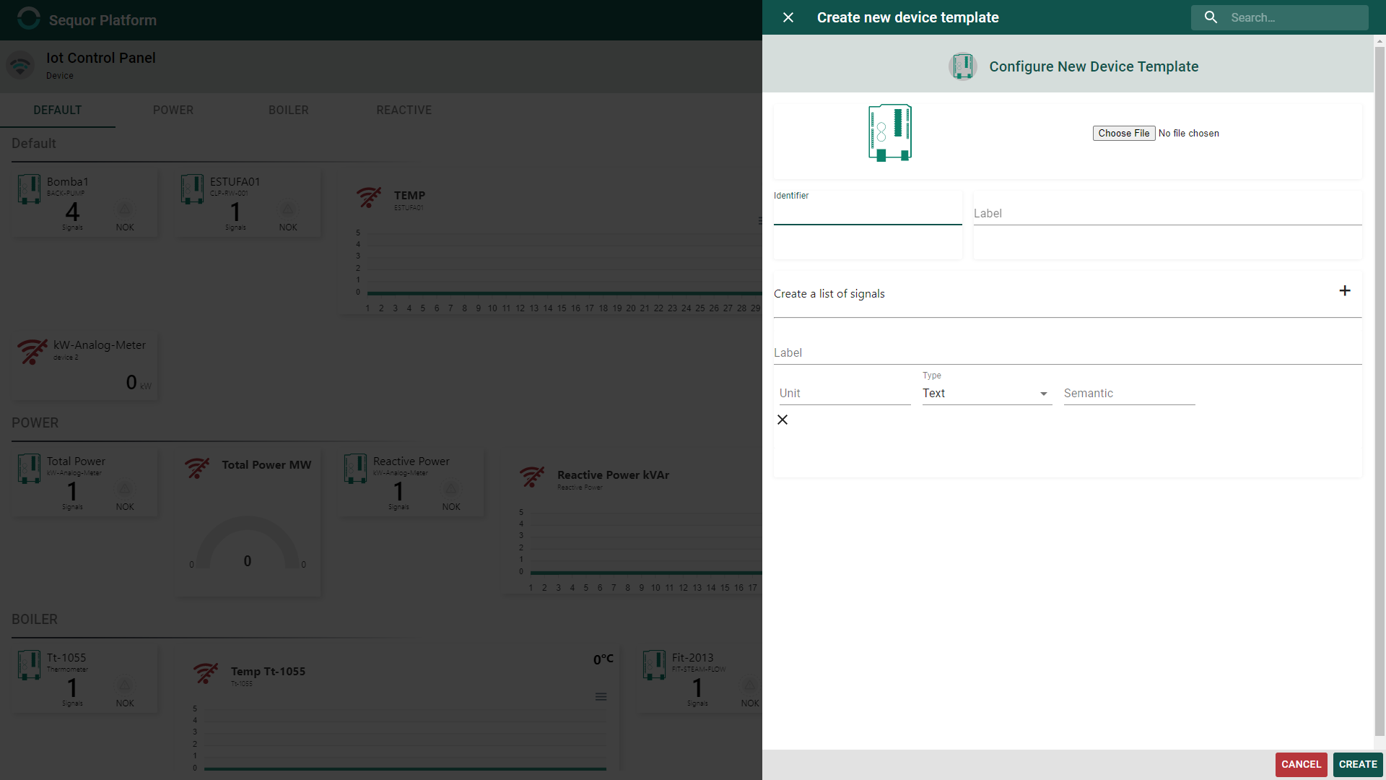This screenshot has height=780, width=1386.
Task: Click the Fit-2013 device icon
Action: tap(654, 665)
